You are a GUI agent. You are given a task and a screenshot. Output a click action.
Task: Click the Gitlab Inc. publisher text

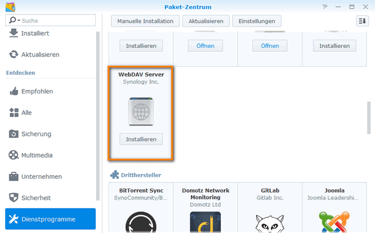tap(270, 198)
